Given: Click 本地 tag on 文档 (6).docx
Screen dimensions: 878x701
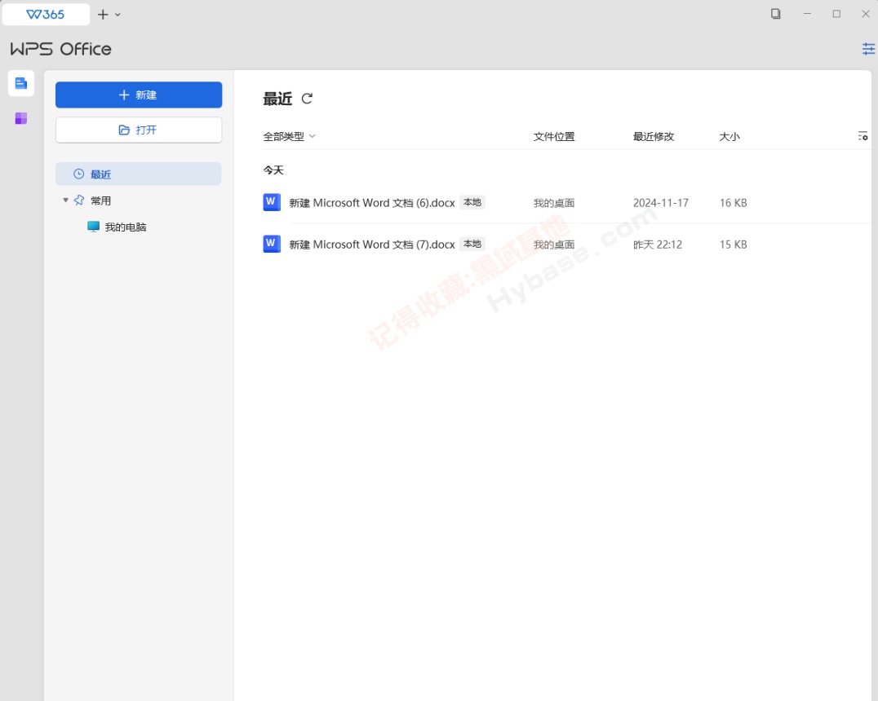Looking at the screenshot, I should tap(472, 202).
